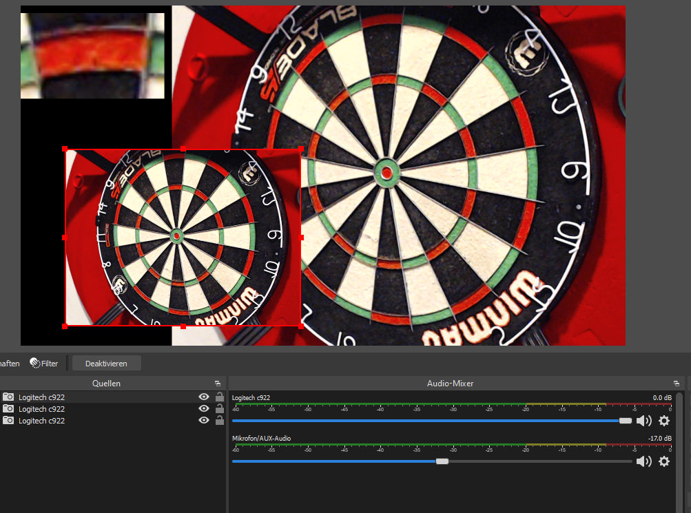Viewport: 691px width, 513px height.
Task: Undock the Quellen panel
Action: (x=218, y=384)
